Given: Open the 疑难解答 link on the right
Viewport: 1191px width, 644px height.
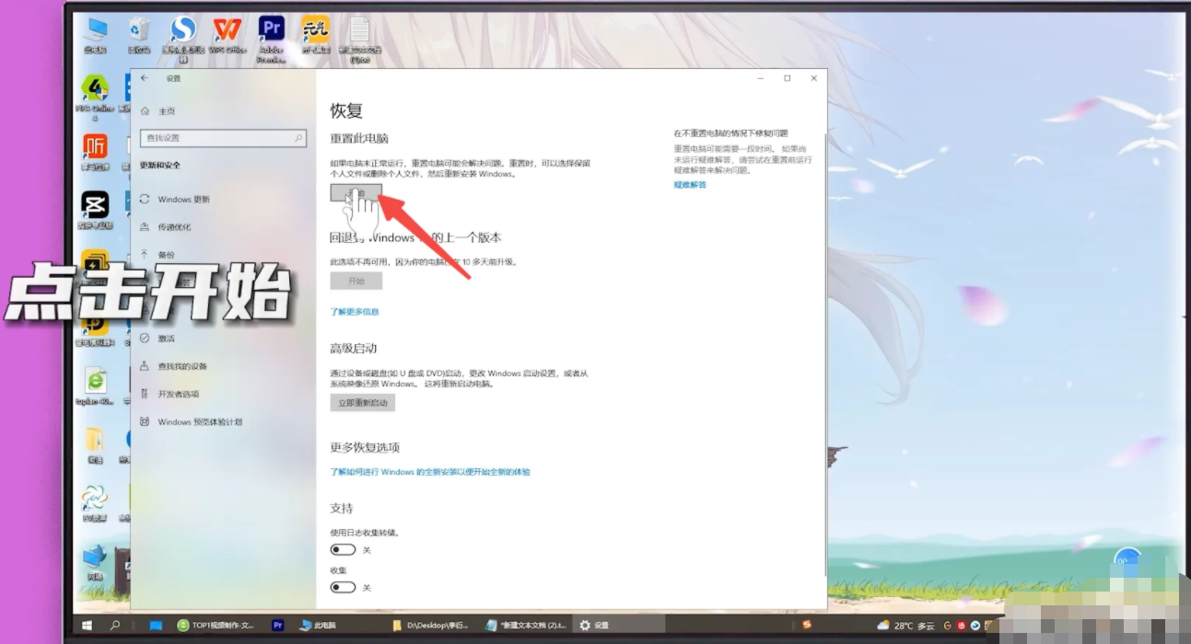Looking at the screenshot, I should click(690, 185).
